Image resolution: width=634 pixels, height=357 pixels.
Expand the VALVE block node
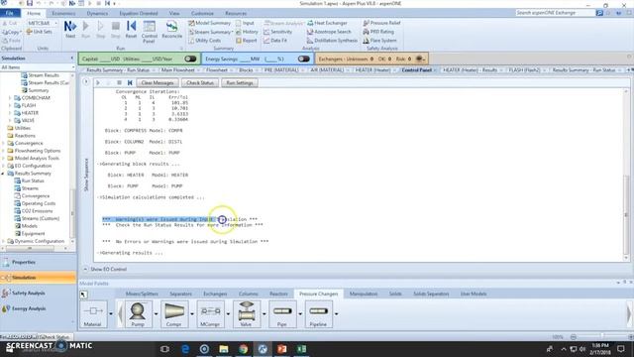(x=10, y=120)
